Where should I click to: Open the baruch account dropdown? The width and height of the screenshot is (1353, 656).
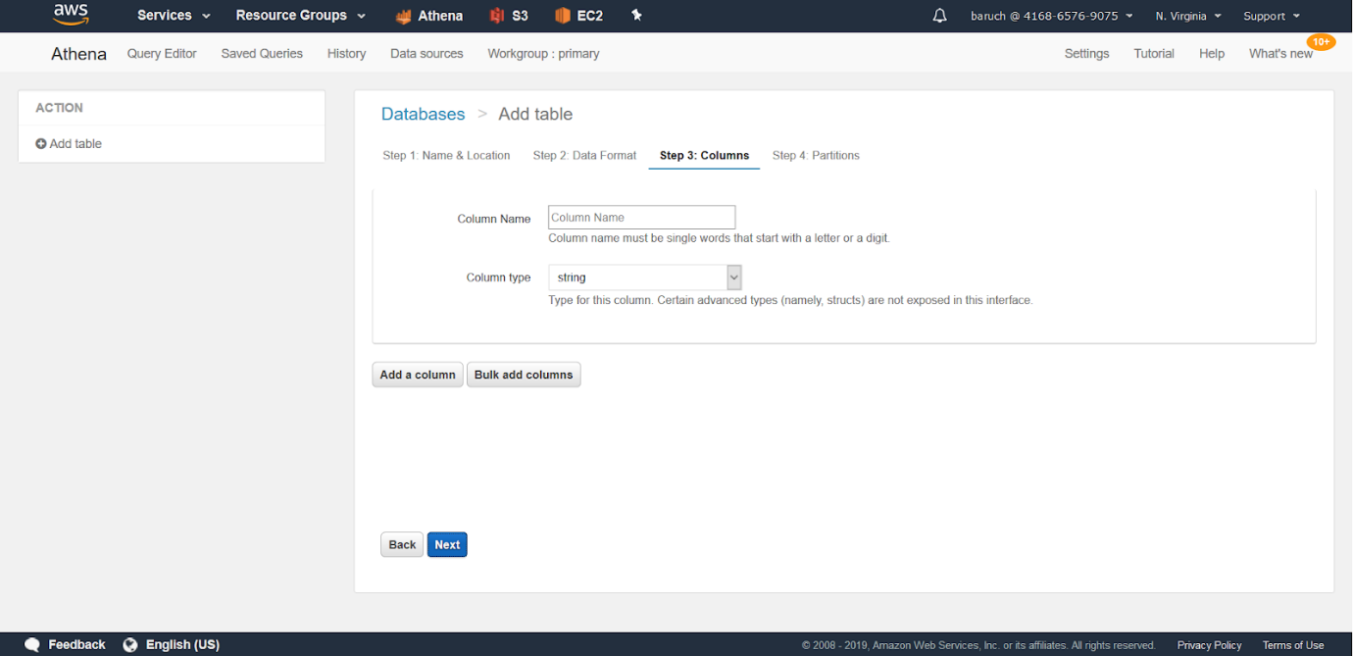click(1051, 16)
